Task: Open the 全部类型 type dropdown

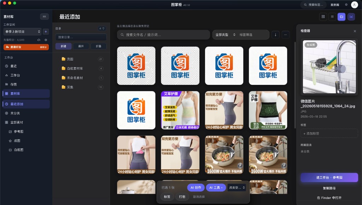Action: point(225,35)
